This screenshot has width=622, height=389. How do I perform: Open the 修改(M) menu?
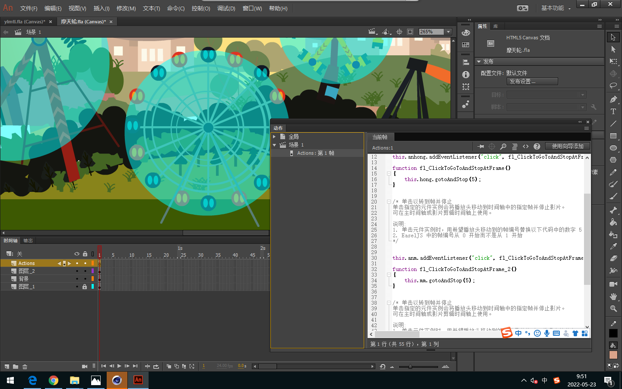pyautogui.click(x=126, y=9)
